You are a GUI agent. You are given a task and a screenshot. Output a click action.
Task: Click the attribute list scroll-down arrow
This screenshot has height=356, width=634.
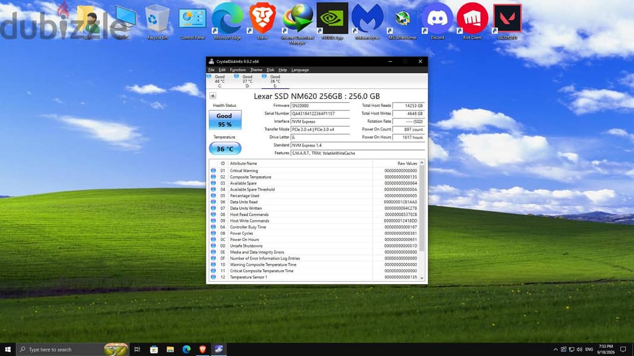(422, 278)
